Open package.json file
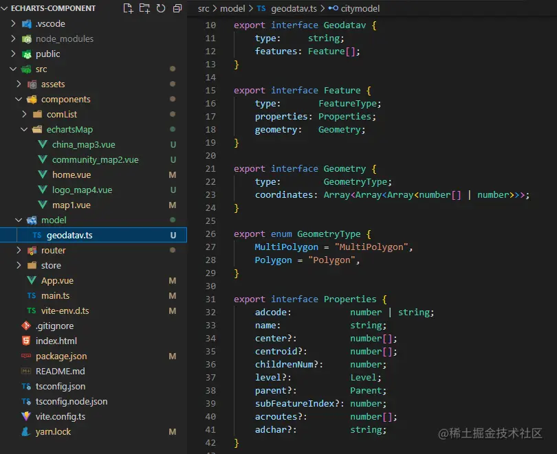This screenshot has height=454, width=557. pyautogui.click(x=61, y=356)
